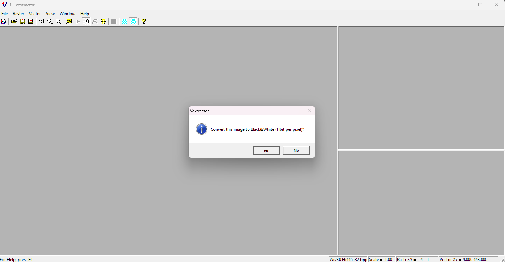Click the Scale = 1.00 status entry
This screenshot has height=262, width=505.
(382, 260)
